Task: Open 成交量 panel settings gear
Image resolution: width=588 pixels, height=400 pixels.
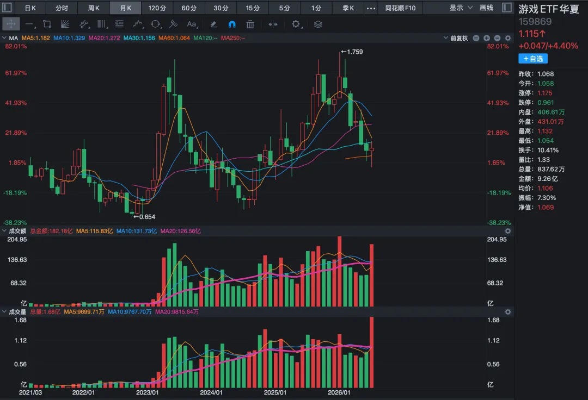Action: click(x=508, y=312)
